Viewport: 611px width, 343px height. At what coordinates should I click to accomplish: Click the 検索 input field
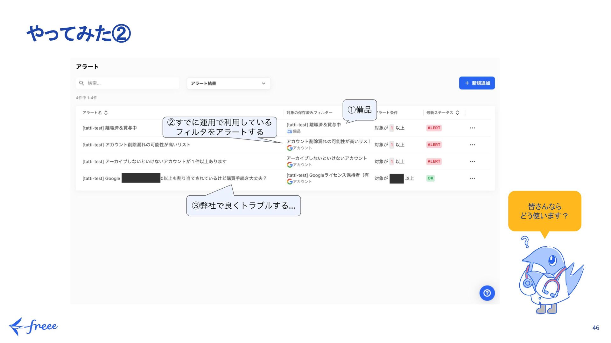pos(130,83)
